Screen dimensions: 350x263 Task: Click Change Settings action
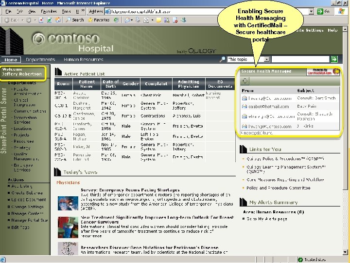(x=27, y=207)
